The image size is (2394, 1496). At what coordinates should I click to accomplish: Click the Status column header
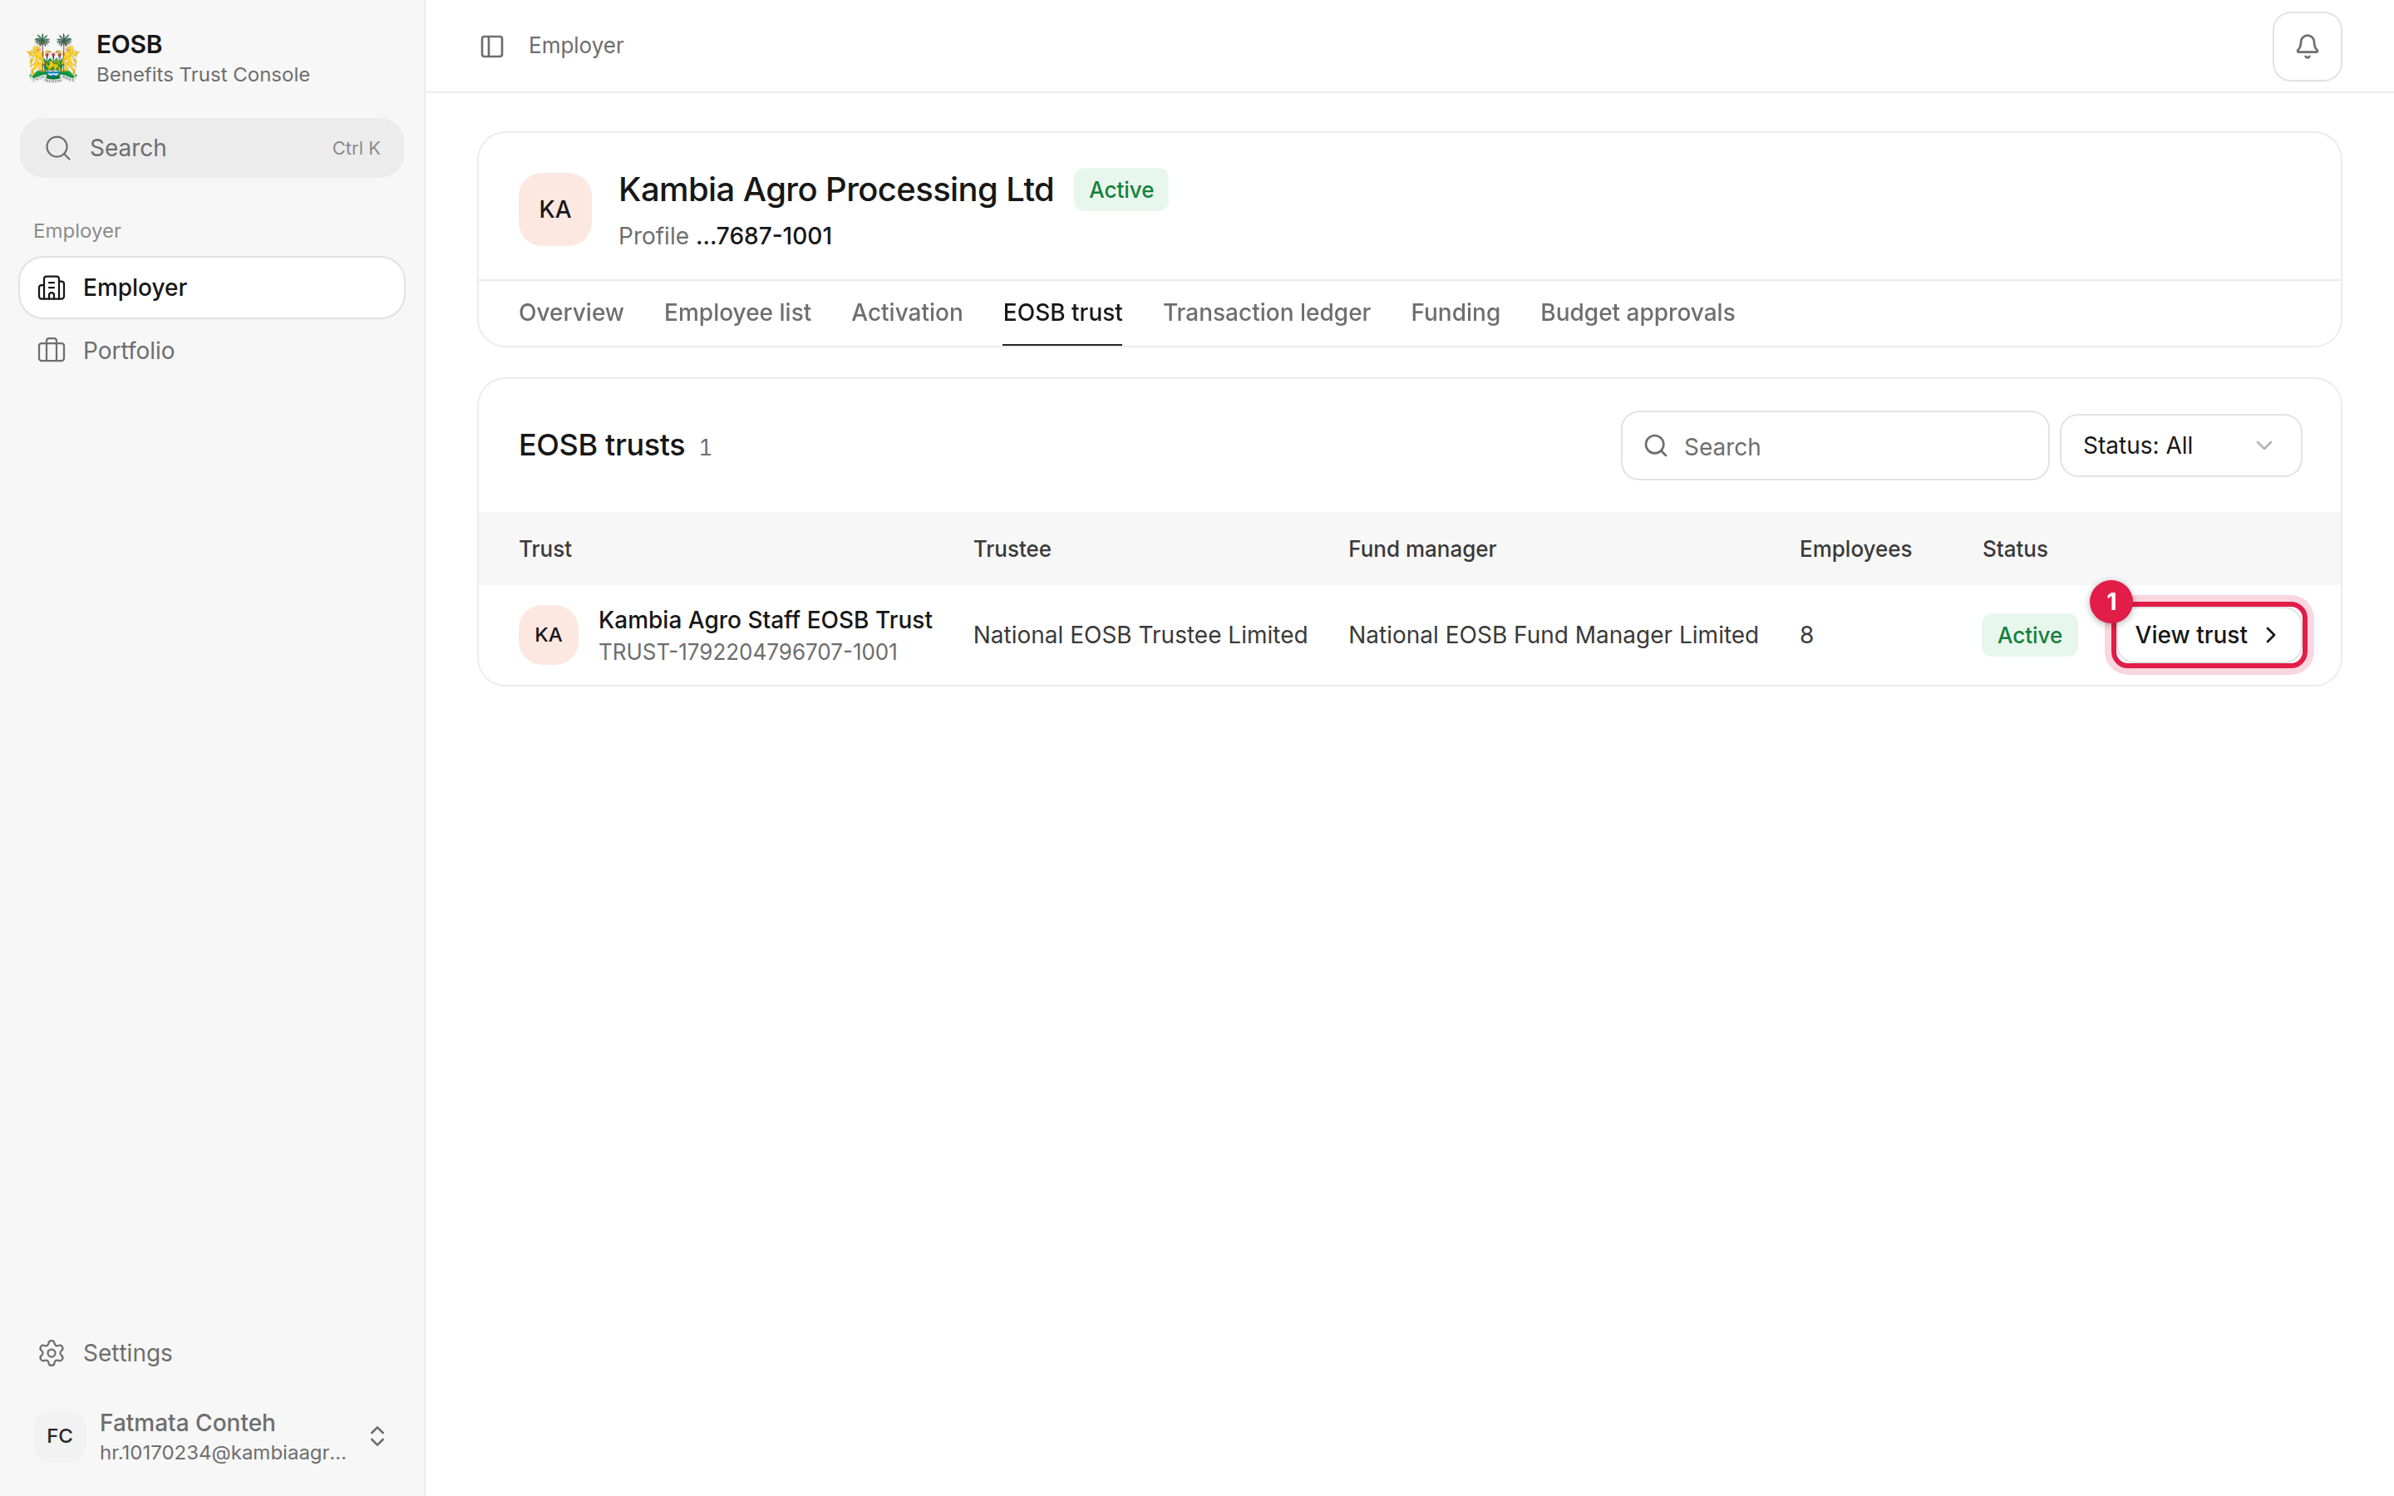(x=2014, y=549)
